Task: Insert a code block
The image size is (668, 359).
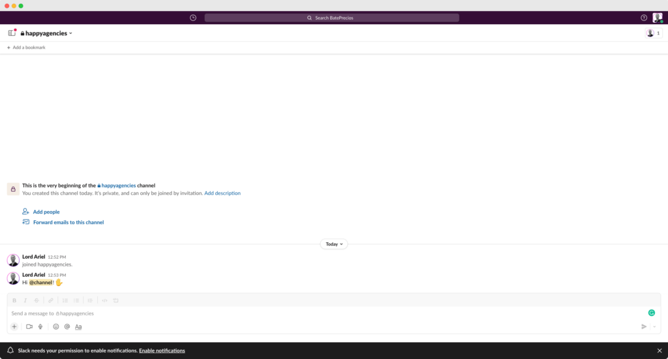Action: [116, 300]
